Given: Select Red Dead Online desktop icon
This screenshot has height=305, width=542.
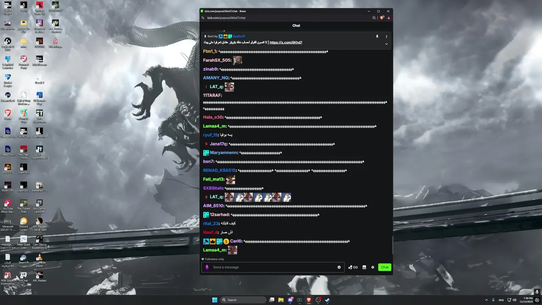Looking at the screenshot, I should [23, 152].
